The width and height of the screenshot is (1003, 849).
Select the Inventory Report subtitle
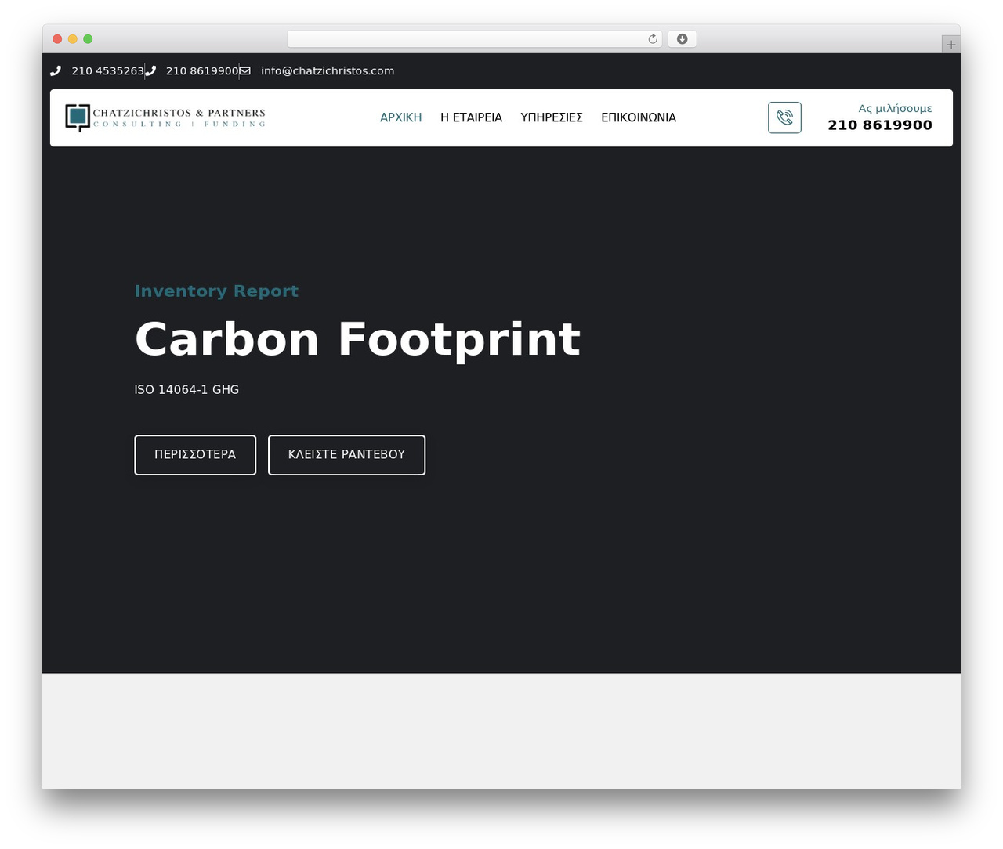pos(216,291)
